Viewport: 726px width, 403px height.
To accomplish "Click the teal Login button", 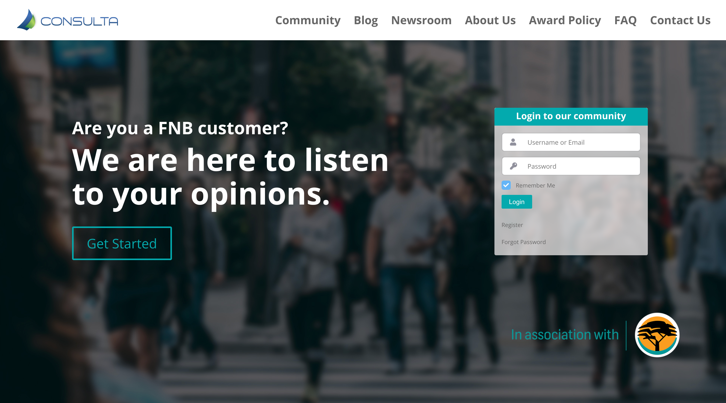I will [517, 202].
